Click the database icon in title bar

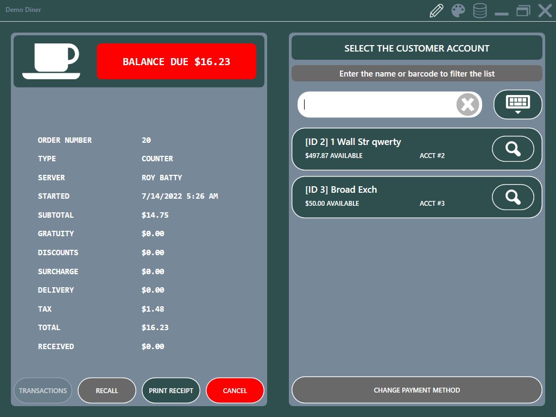point(480,11)
